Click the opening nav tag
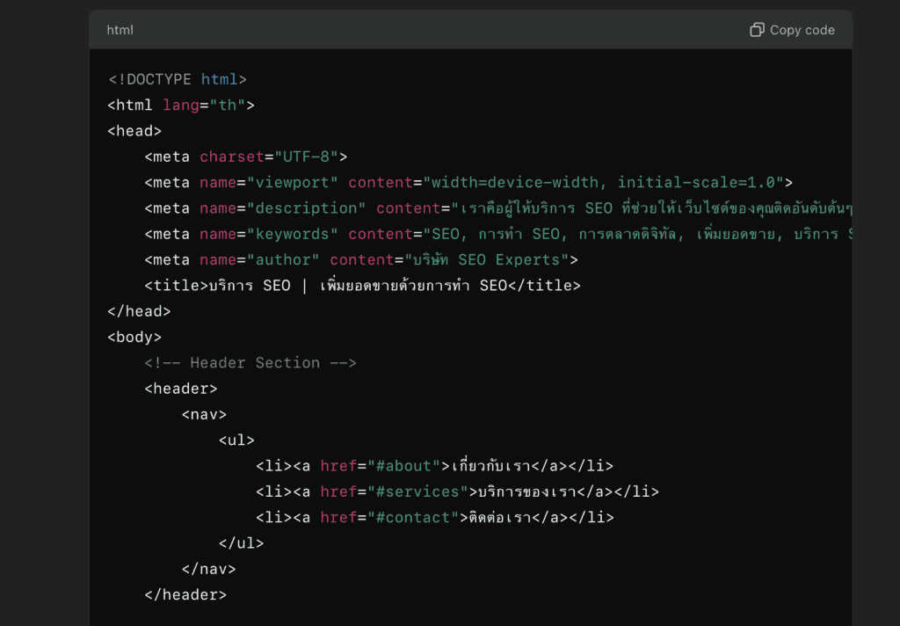Viewport: 900px width, 626px height. (204, 414)
